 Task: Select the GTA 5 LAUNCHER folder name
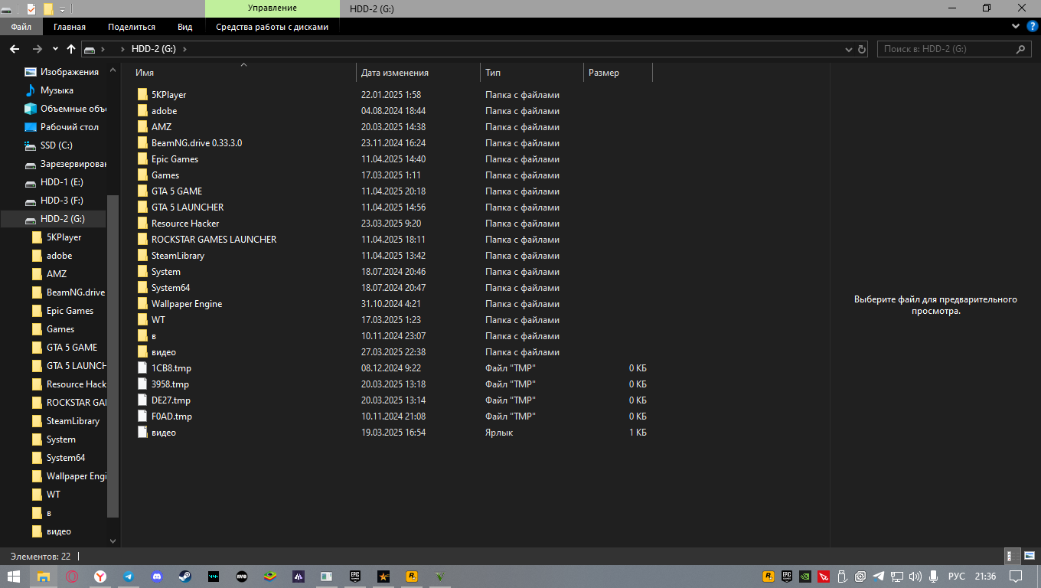tap(188, 207)
